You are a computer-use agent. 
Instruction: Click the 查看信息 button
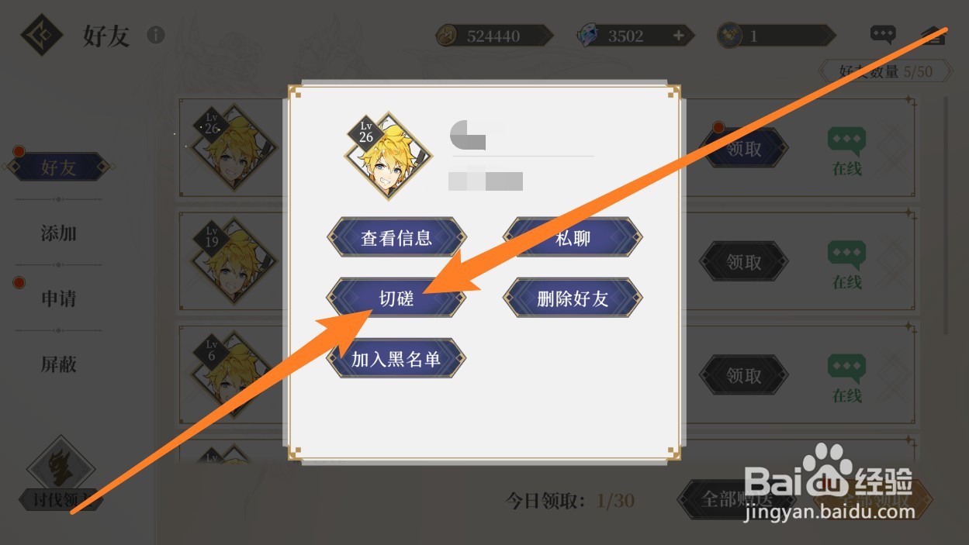[x=396, y=237]
